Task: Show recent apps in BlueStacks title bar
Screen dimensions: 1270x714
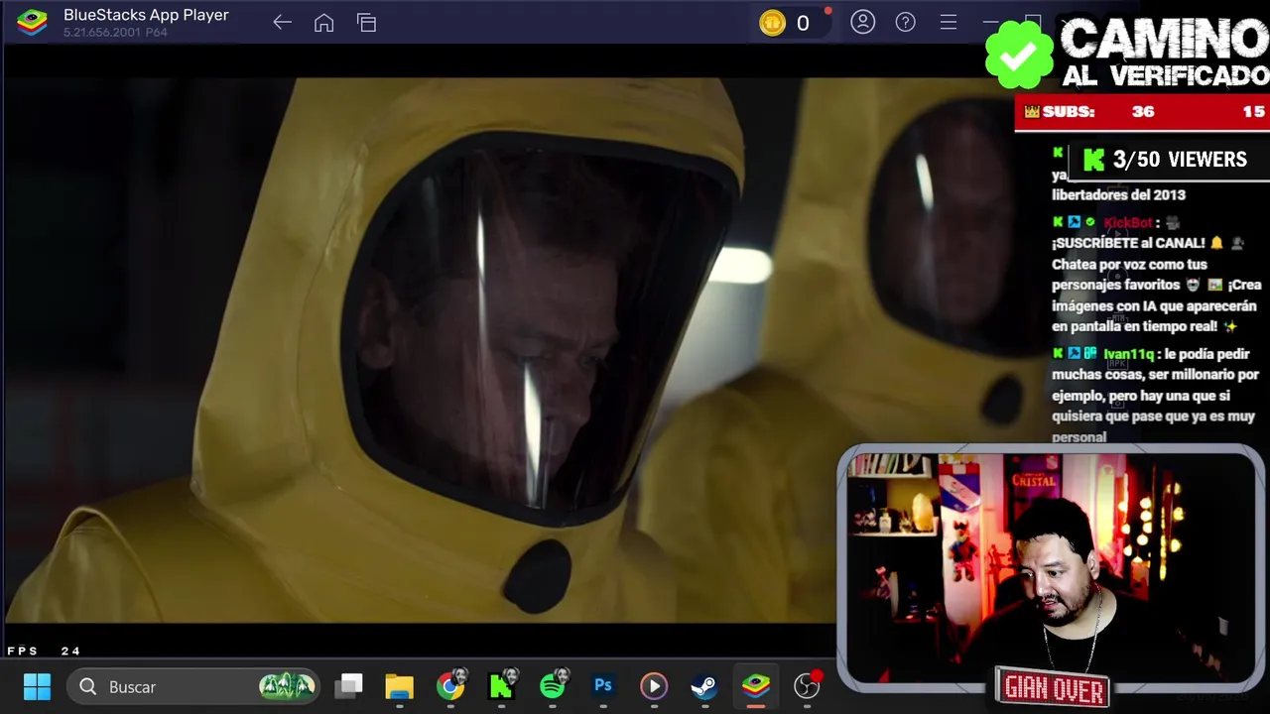Action: (367, 23)
